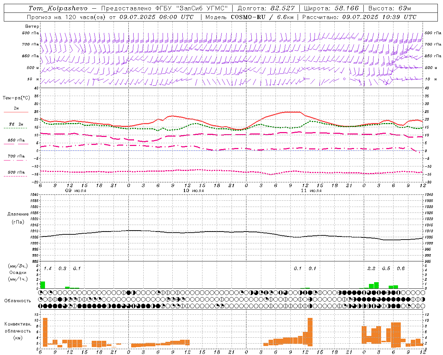Viewport: 443px width, 355px height.
Task: Click the tall green precipitation bar below 1.4
Action: 43,285
